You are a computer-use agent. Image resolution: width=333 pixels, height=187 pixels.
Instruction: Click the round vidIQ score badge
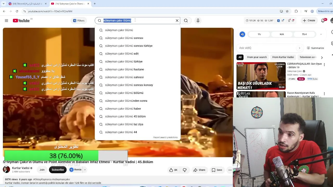(242, 34)
